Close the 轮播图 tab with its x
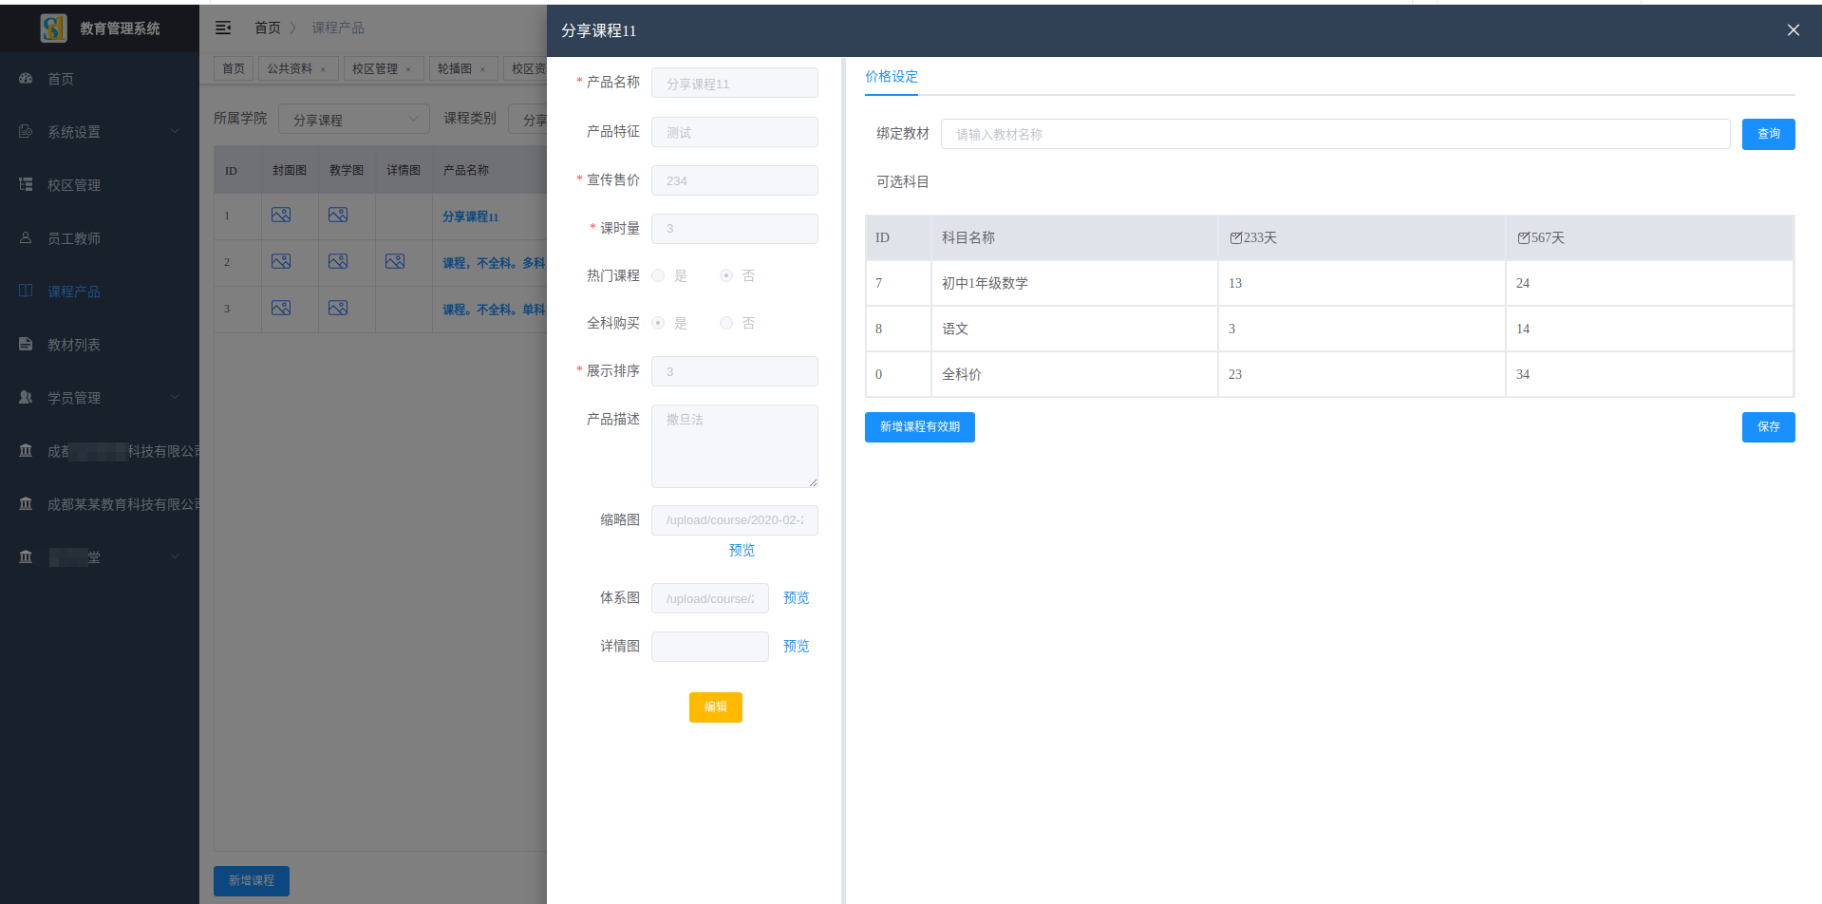The image size is (1822, 904). [482, 69]
